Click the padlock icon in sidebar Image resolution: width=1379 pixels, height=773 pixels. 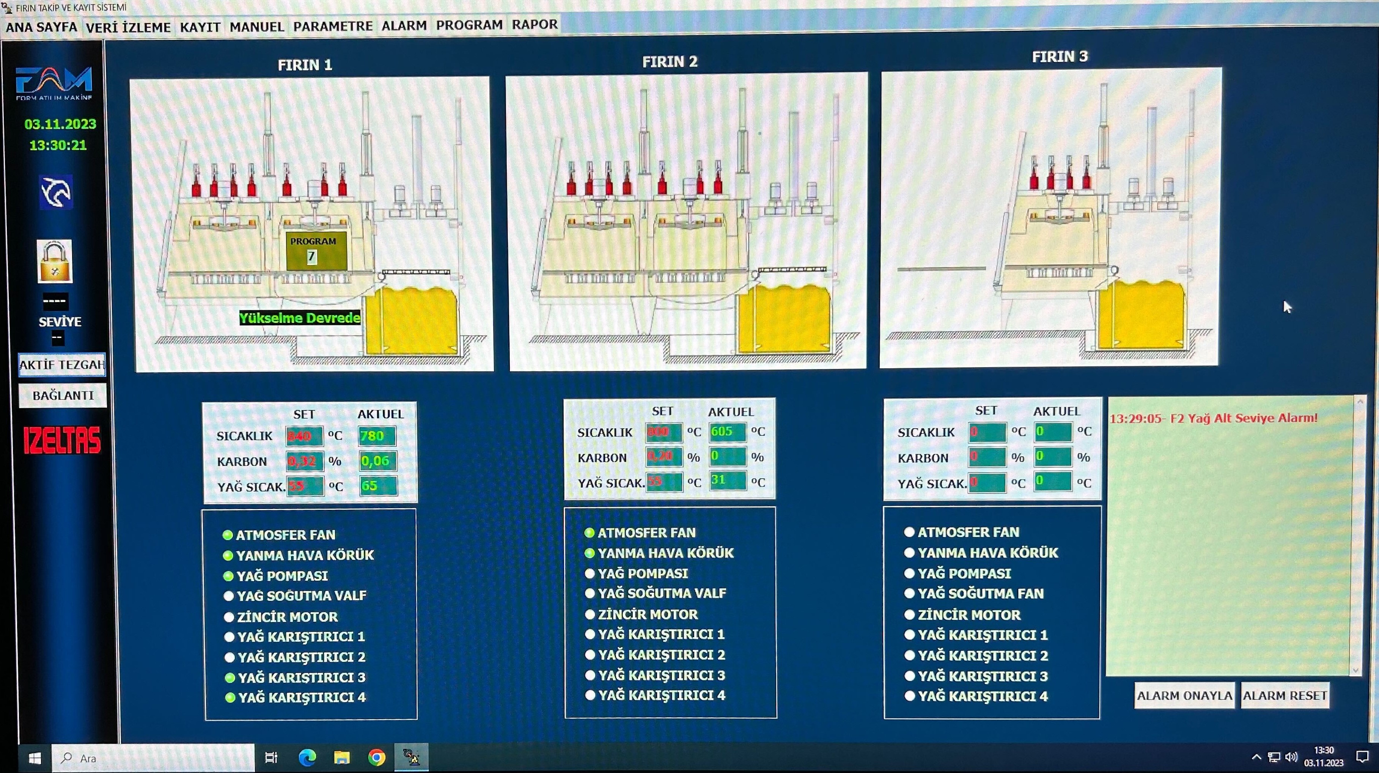pyautogui.click(x=55, y=262)
